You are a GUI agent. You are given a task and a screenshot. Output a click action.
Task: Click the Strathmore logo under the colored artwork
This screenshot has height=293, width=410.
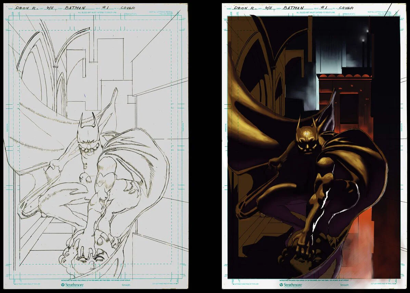click(291, 285)
